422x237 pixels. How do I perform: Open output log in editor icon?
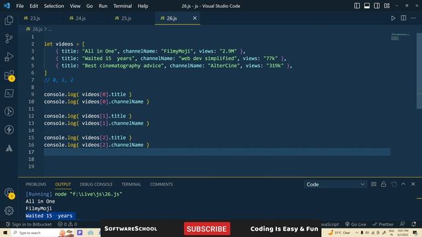click(x=394, y=184)
